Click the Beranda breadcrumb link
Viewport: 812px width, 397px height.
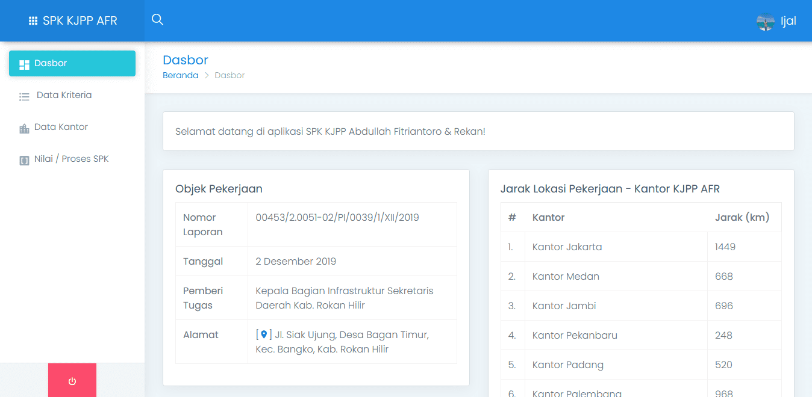181,75
